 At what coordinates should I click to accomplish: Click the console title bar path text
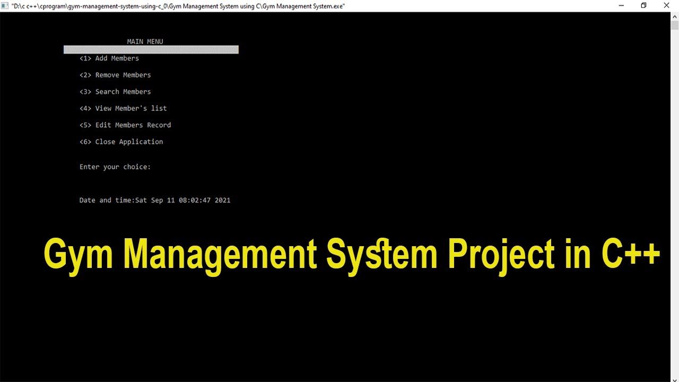(178, 6)
